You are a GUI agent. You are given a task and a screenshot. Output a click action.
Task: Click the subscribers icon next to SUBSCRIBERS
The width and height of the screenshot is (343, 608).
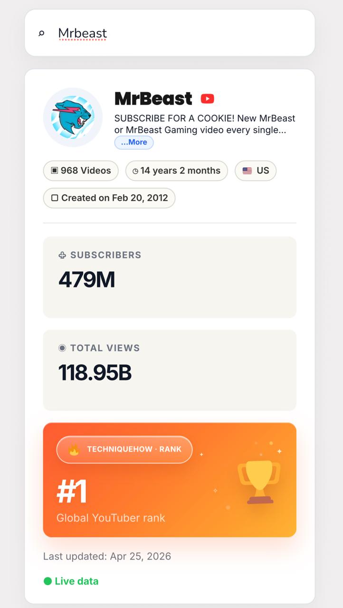point(62,255)
